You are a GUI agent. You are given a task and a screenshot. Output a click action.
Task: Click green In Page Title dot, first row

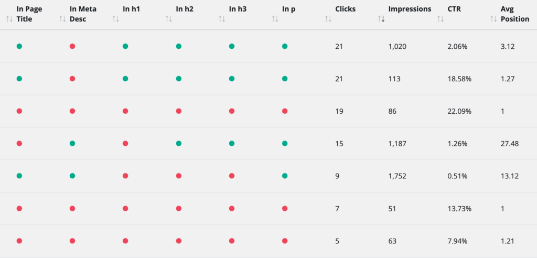point(19,46)
